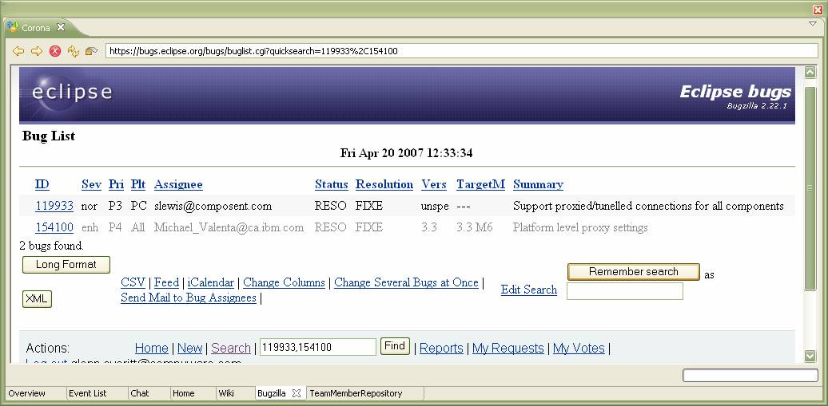Screen dimensions: 828x406
Task: Open the Edit Search link
Action: [x=529, y=290]
